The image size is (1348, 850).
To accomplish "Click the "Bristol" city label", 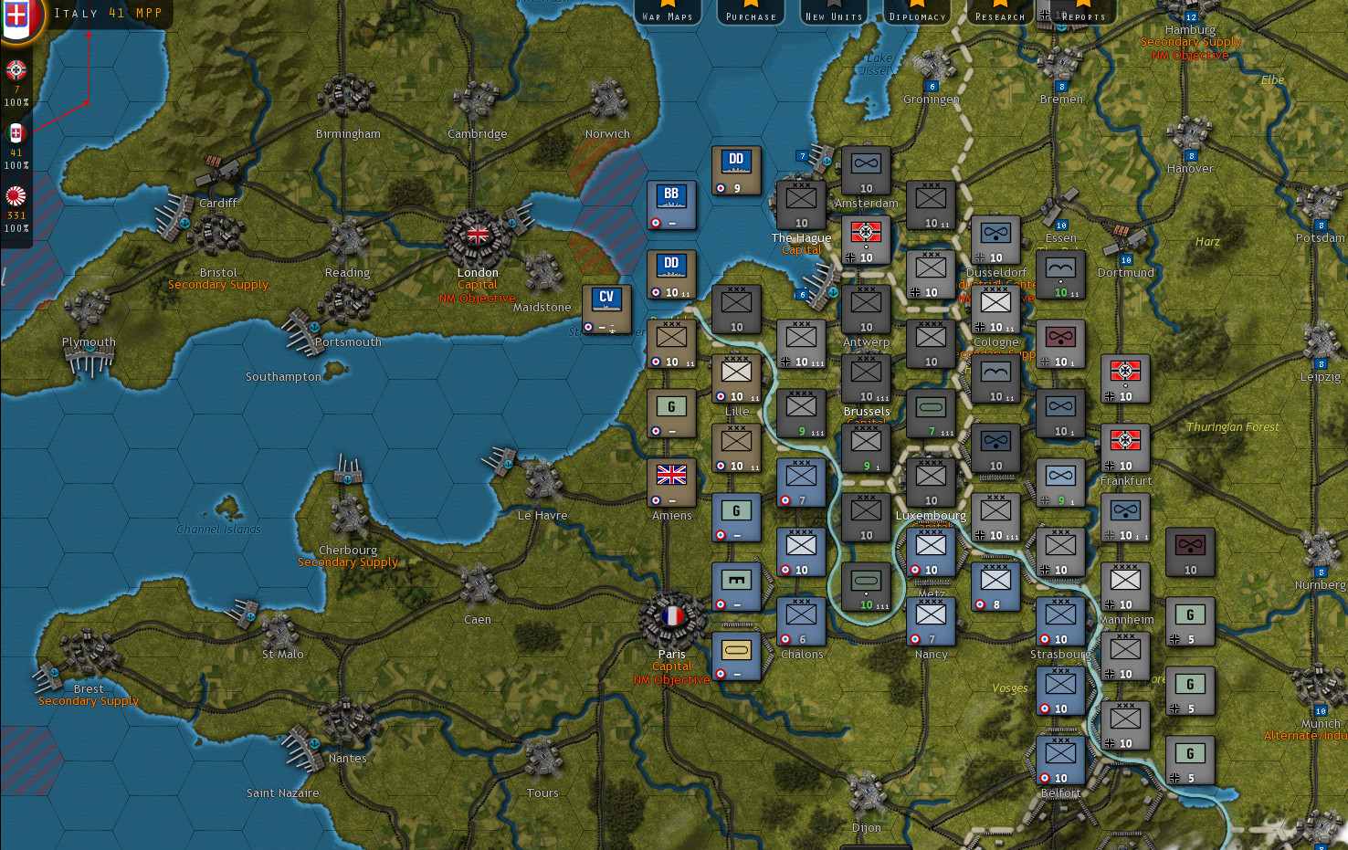I will point(218,272).
